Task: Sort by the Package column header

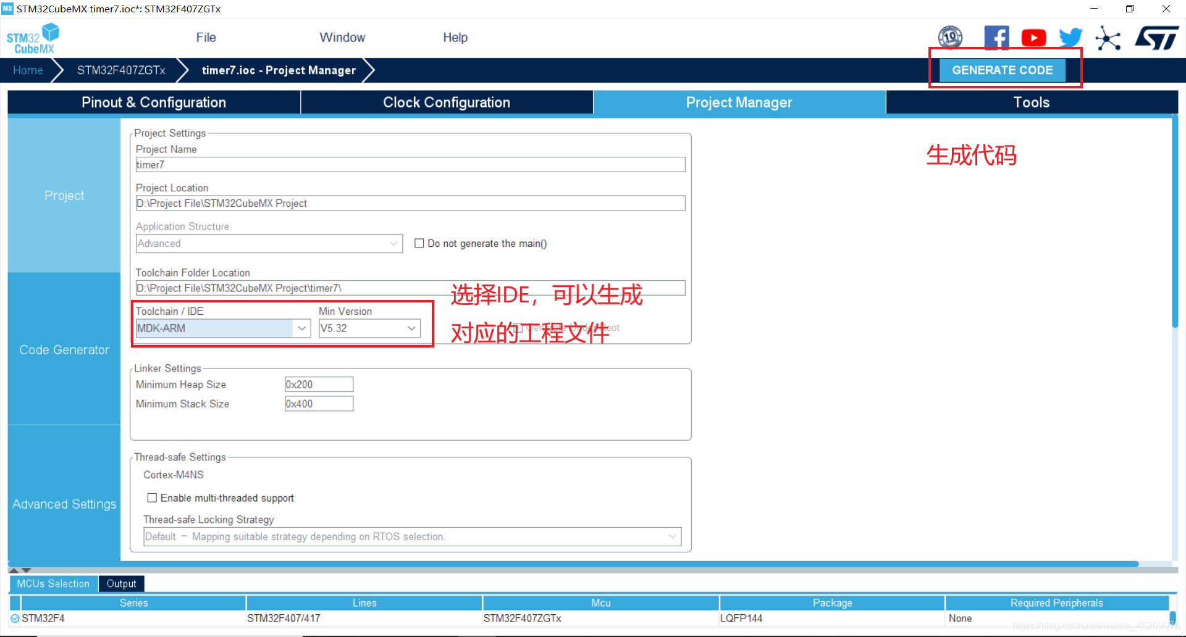Action: tap(832, 603)
